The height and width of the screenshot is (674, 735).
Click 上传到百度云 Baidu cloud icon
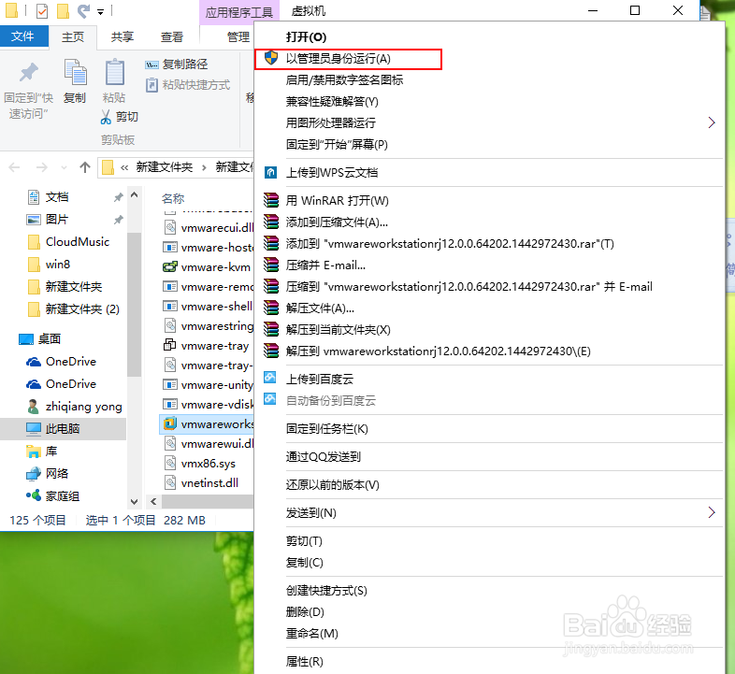(270, 378)
